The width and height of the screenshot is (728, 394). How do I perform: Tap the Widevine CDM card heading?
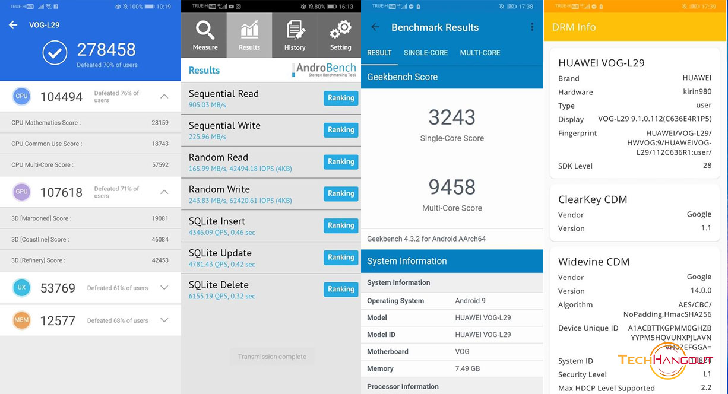click(x=594, y=262)
